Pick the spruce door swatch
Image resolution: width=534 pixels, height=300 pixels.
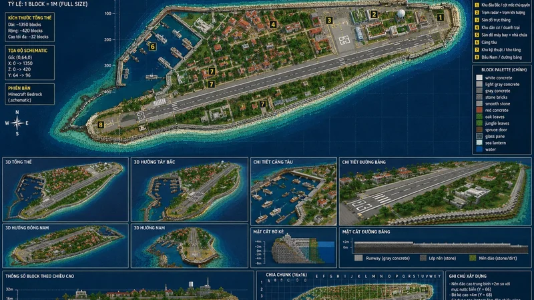(x=479, y=130)
